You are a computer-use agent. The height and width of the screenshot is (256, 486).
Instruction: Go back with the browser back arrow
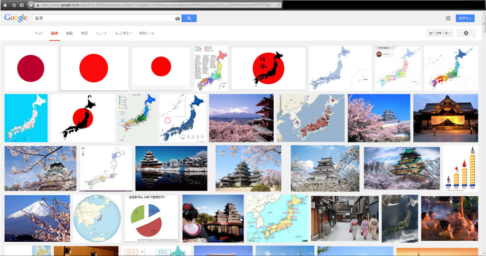point(31,5)
